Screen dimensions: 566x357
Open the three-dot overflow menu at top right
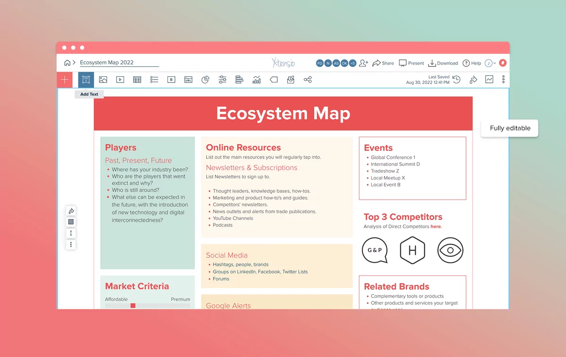click(x=503, y=79)
